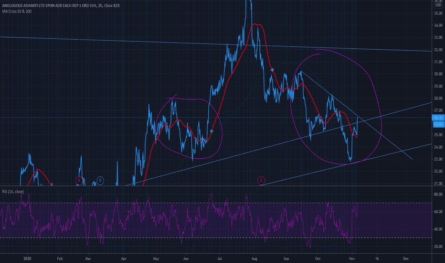Click the 22.00 price axis label
445x263 pixels.
[438, 171]
